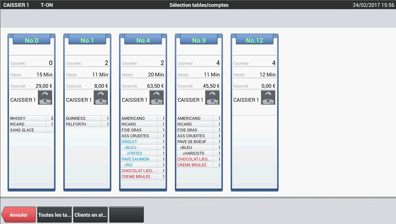Screen dimensions: 396x224
Task: Select FOIE GRAS line in table No.9
Action: tap(199, 130)
